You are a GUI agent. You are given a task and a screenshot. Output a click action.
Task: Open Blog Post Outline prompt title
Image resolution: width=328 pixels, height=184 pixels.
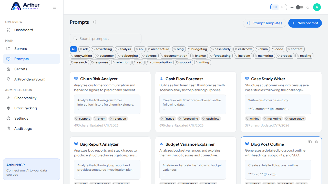point(268,144)
